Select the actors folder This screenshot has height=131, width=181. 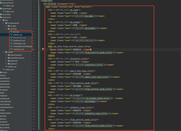point(3,75)
